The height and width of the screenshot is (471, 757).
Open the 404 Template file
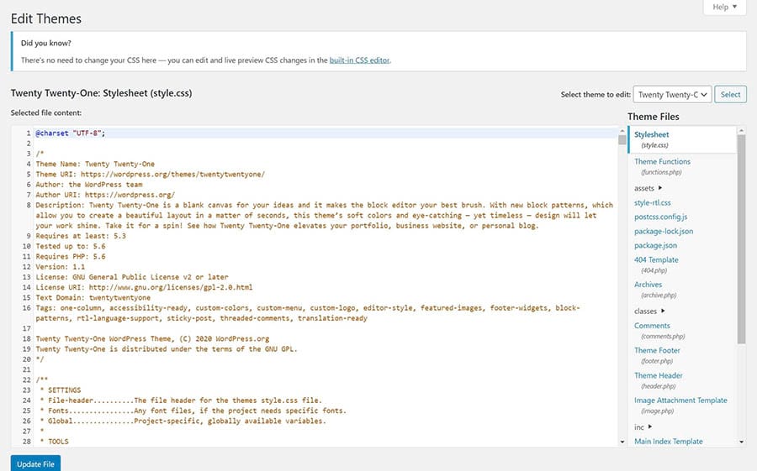656,259
